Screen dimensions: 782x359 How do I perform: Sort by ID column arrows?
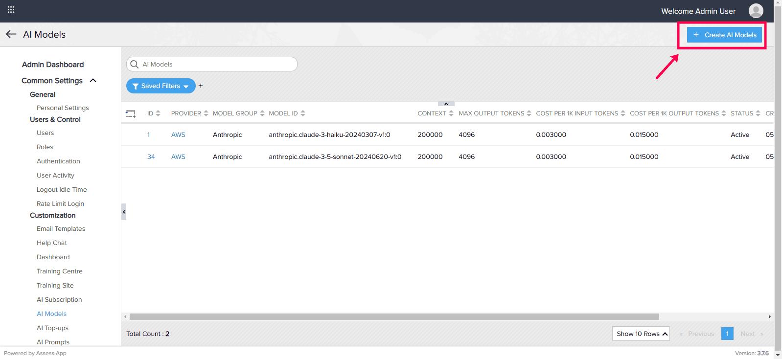(x=158, y=113)
